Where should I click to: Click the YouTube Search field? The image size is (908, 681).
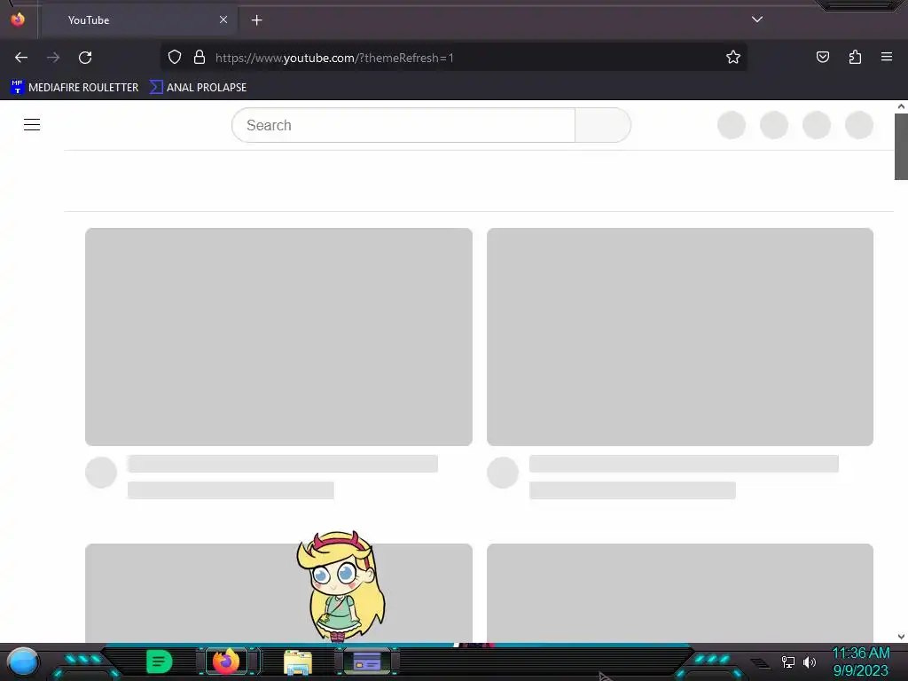click(x=403, y=125)
